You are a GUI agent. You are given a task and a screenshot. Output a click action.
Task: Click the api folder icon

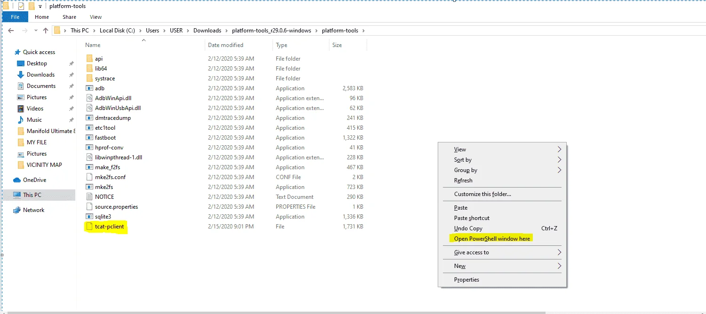[90, 59]
